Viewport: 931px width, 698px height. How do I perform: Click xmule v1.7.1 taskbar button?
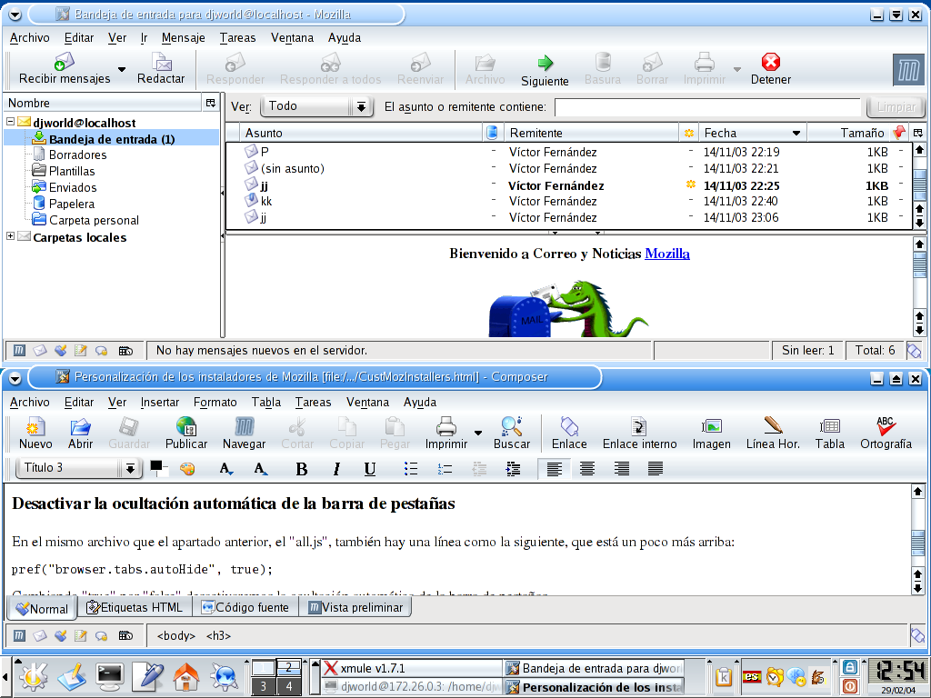point(412,668)
